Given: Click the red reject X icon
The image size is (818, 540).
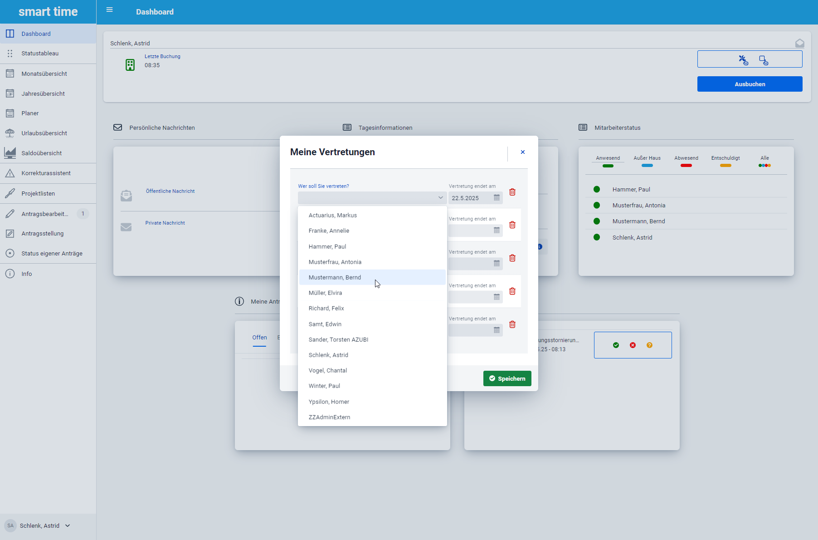Looking at the screenshot, I should tap(633, 345).
